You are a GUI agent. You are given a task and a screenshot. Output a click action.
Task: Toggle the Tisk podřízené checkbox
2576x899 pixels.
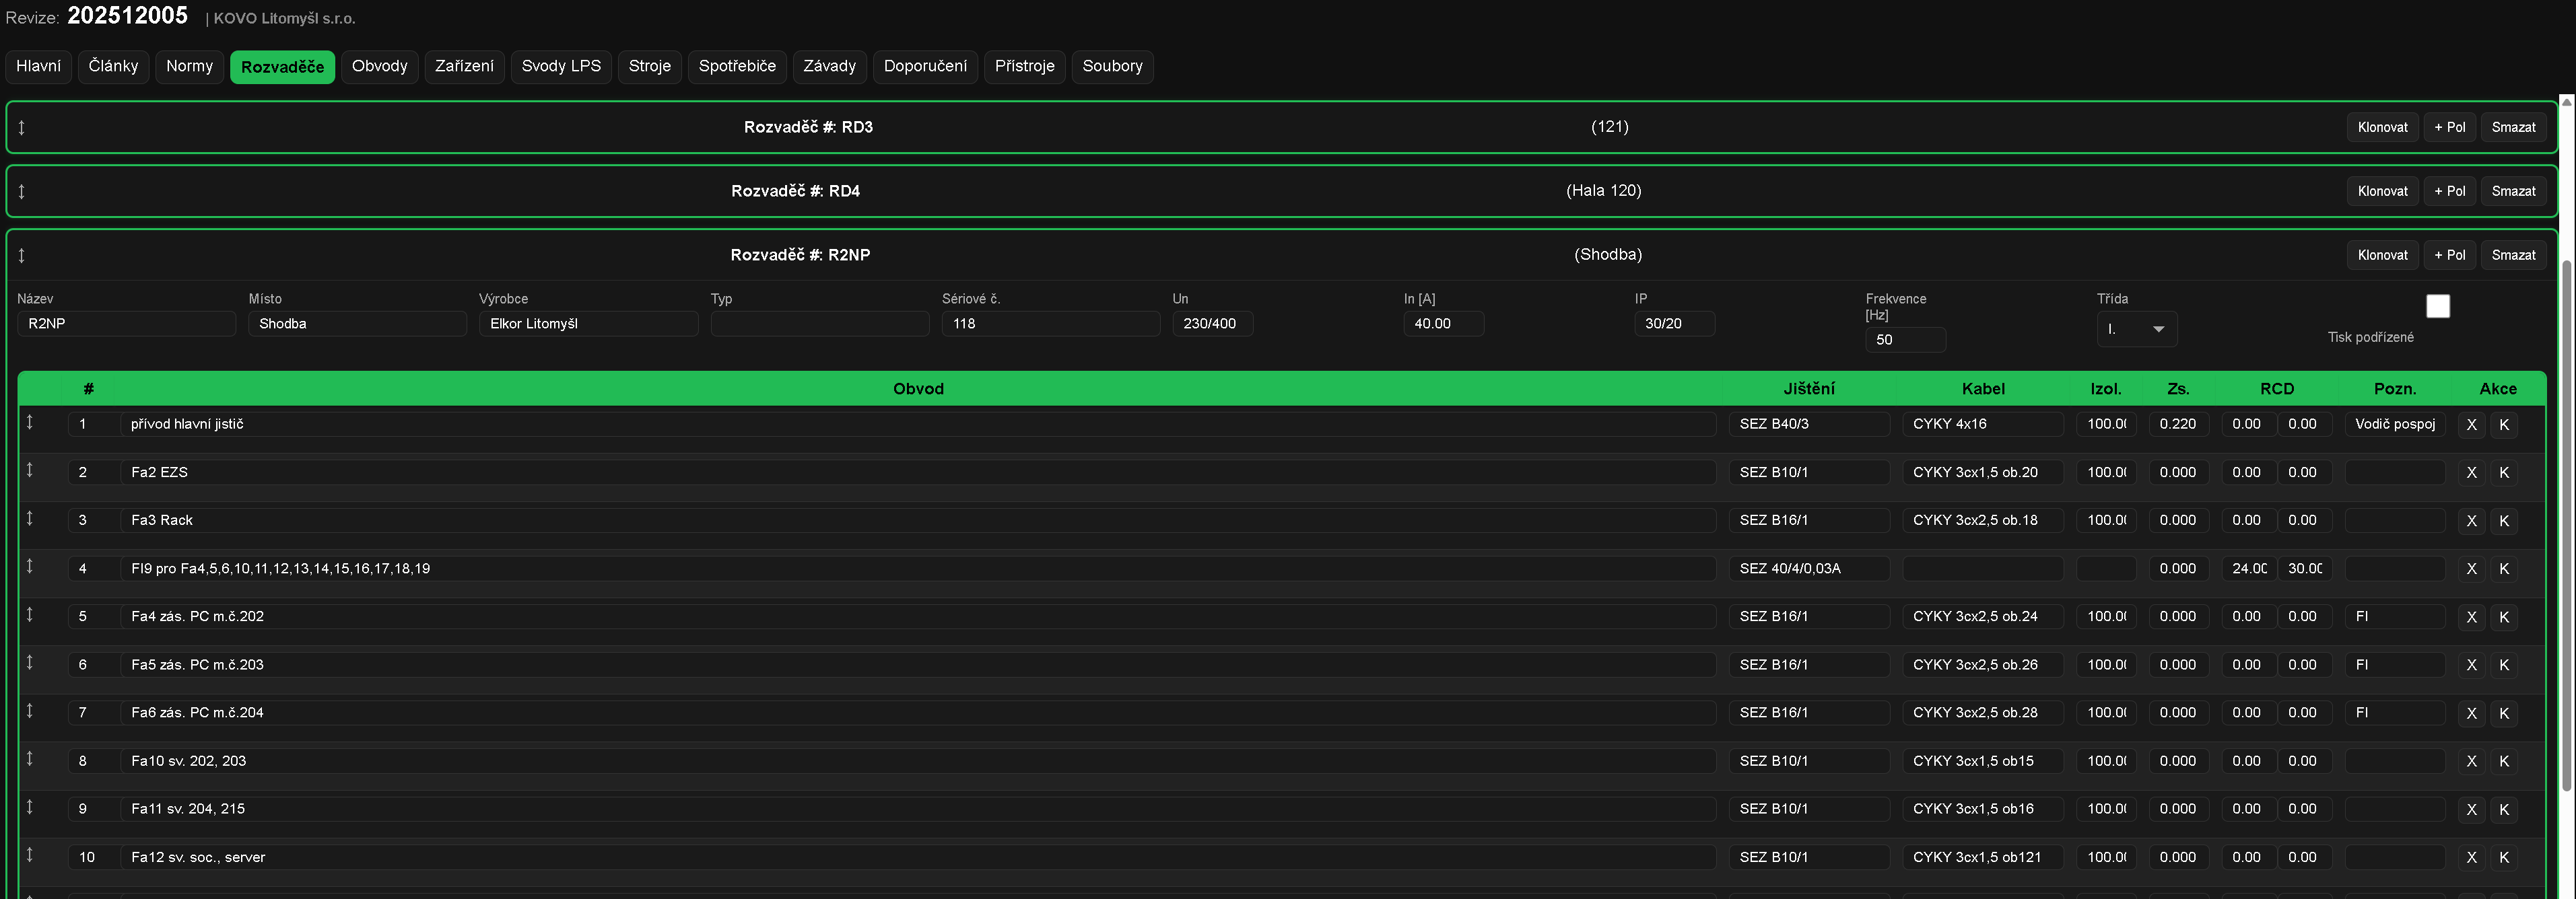[2437, 307]
